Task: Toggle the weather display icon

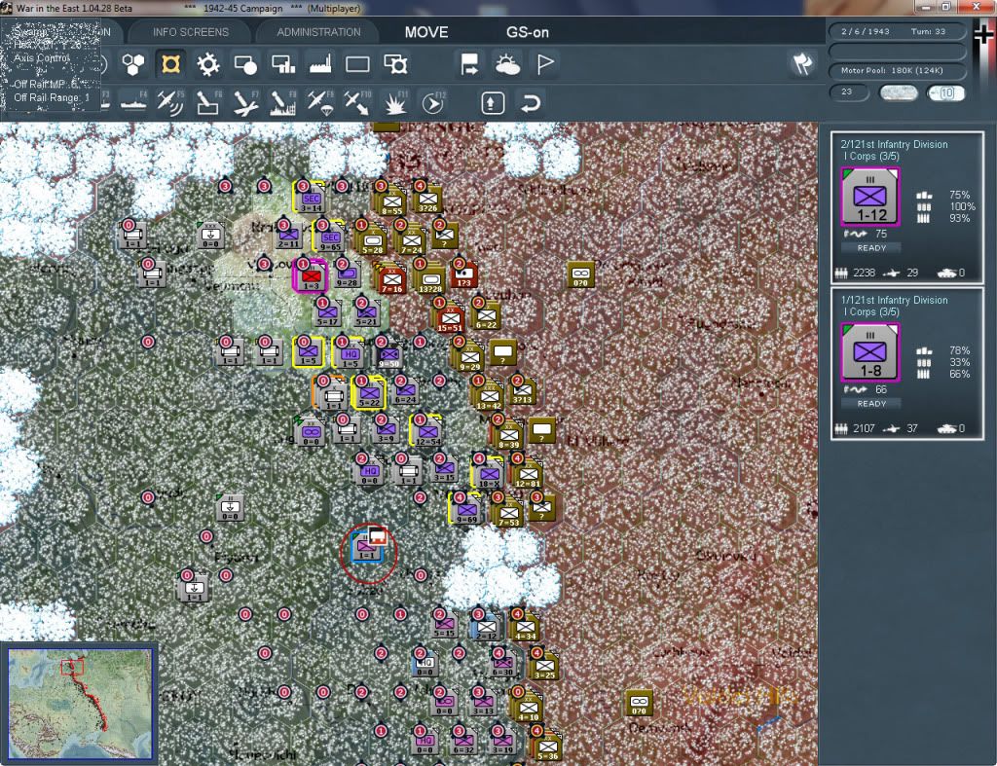Action: point(507,64)
